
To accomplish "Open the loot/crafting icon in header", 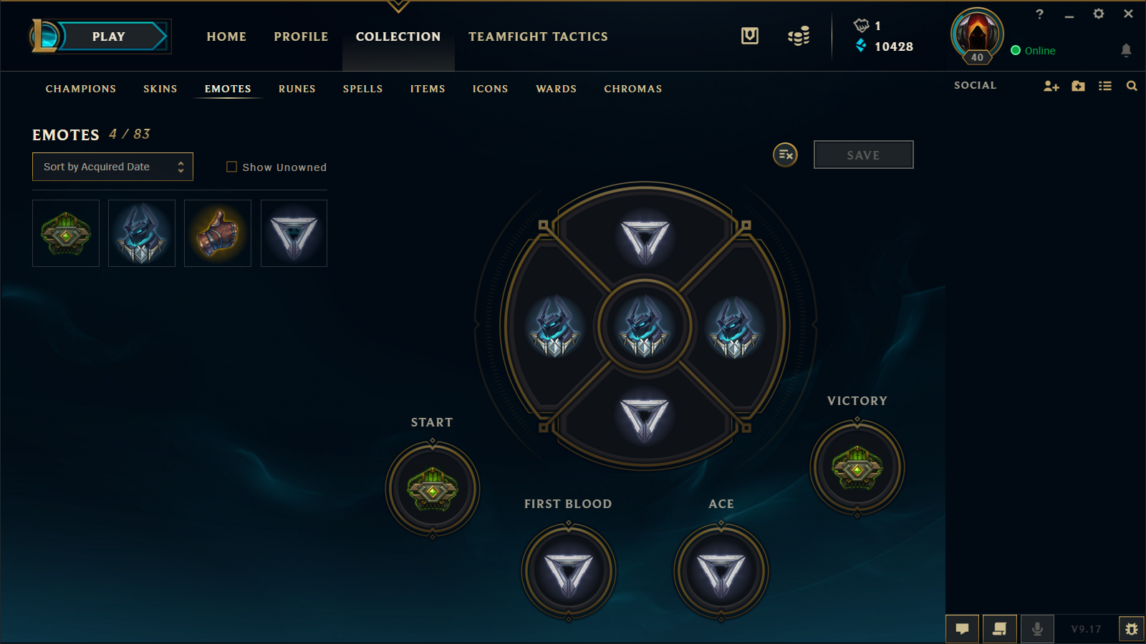I will (x=750, y=36).
